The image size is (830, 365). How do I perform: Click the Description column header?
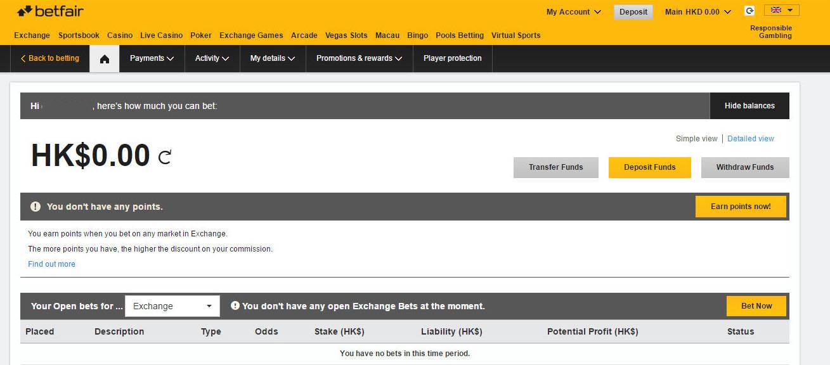pyautogui.click(x=119, y=331)
